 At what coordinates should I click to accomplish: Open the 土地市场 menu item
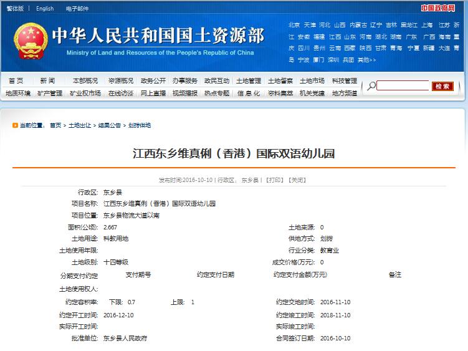point(312,80)
